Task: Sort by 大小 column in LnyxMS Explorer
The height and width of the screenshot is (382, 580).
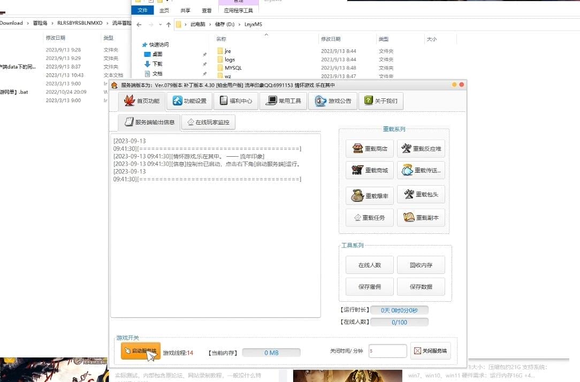Action: click(432, 39)
